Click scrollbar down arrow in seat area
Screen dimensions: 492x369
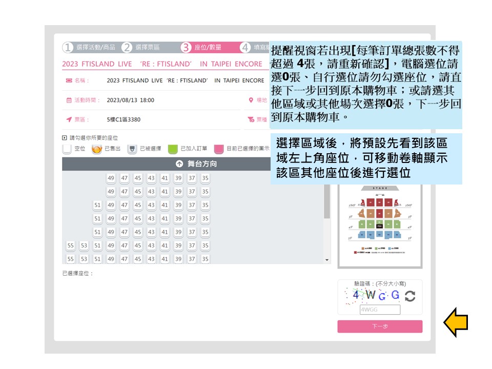point(327,260)
